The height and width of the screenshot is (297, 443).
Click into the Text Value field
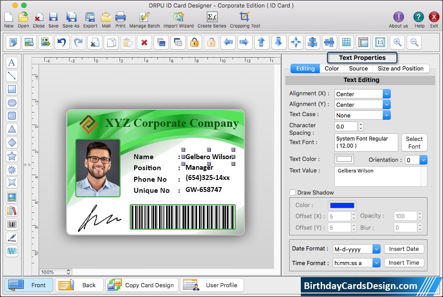click(x=381, y=176)
